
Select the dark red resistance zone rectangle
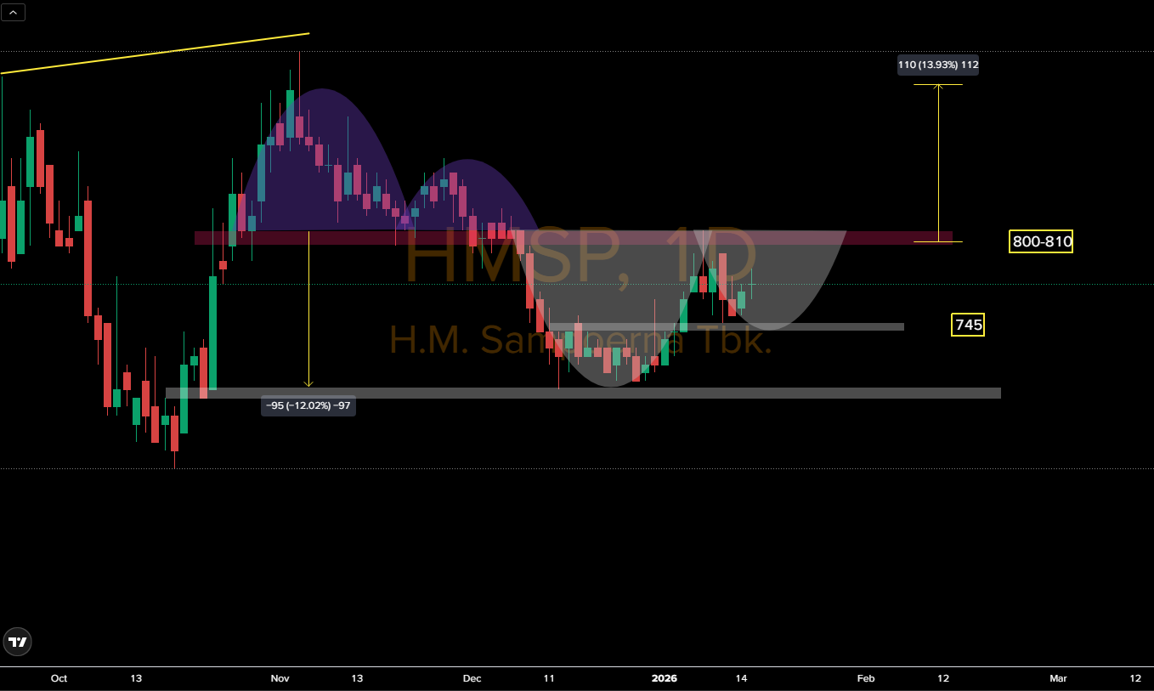pos(574,238)
